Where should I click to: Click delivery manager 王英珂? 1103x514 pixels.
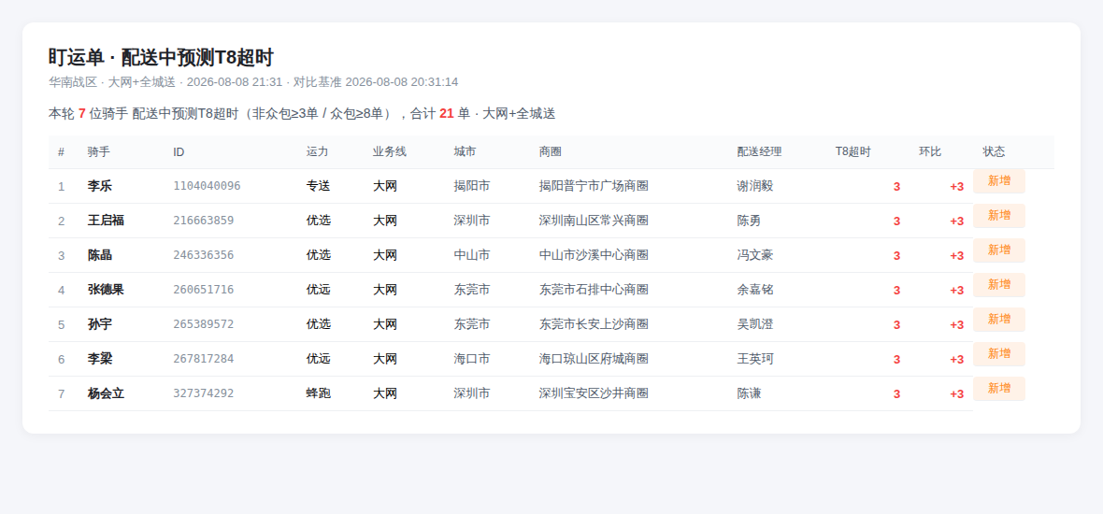coord(754,359)
